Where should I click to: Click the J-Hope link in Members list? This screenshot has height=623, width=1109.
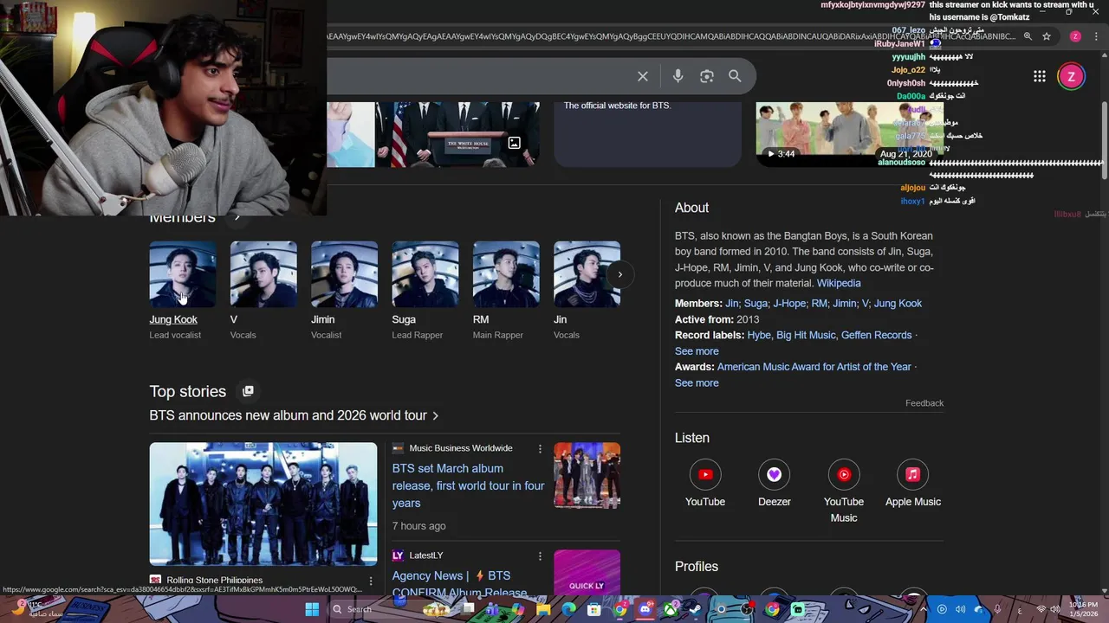789,304
